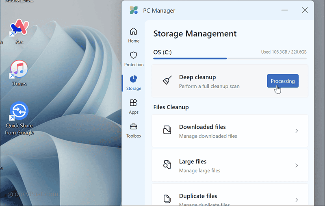The image size is (325, 206).
Task: Select the iTunes desktop icon
Action: tap(19, 73)
